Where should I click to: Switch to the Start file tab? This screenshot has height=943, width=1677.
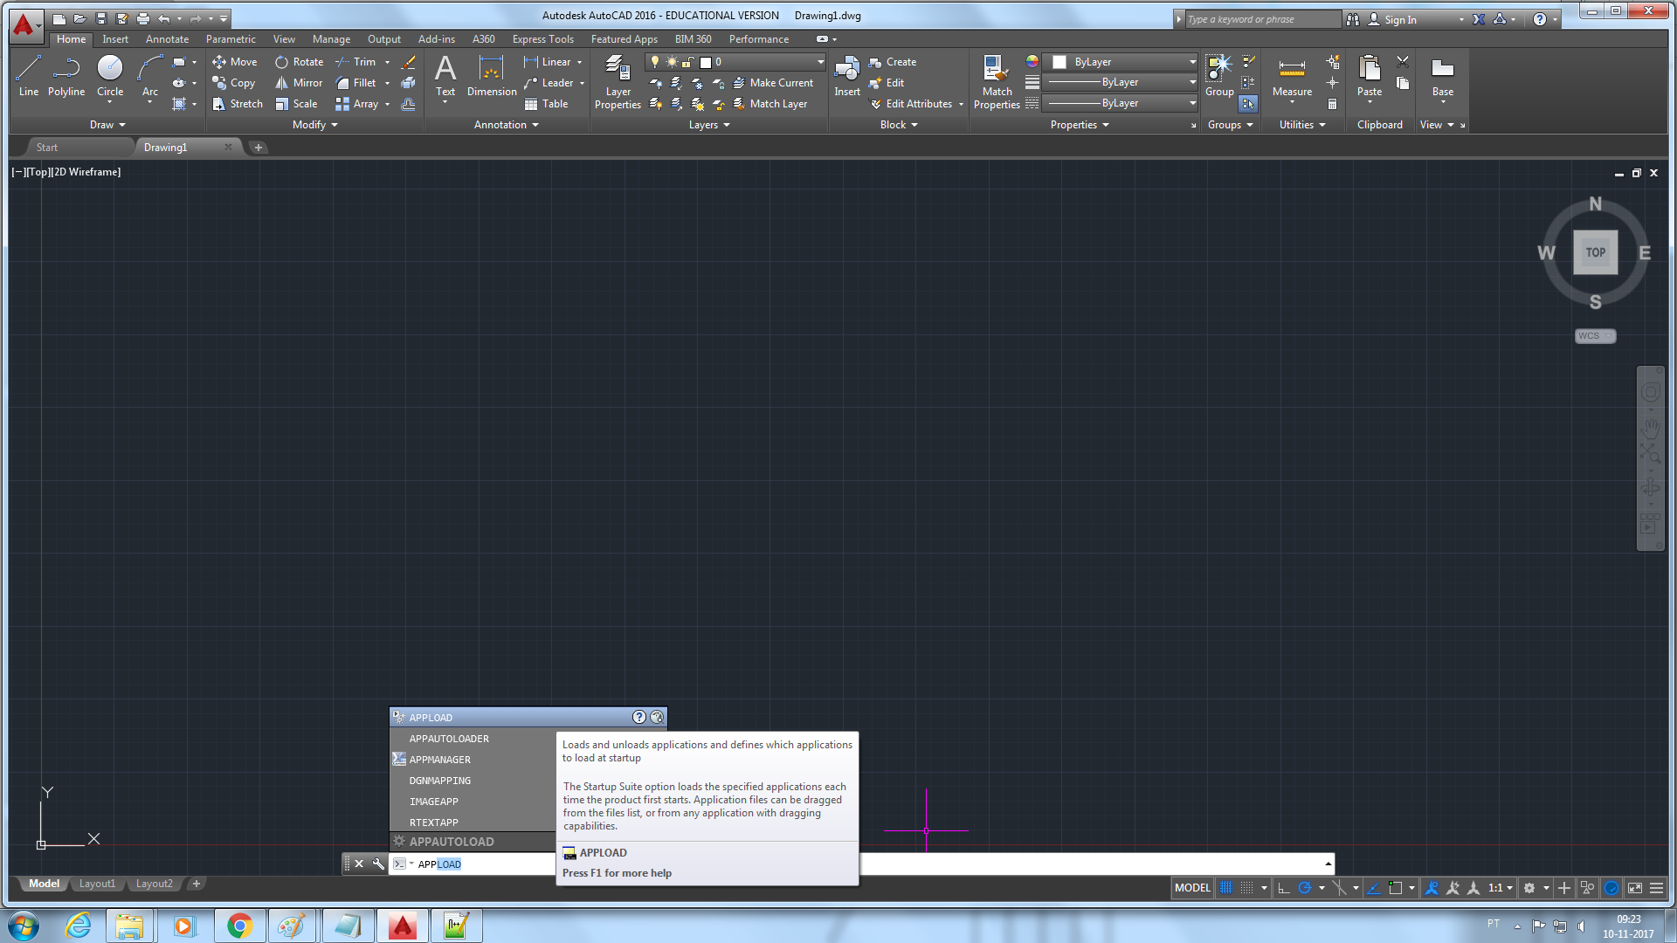pyautogui.click(x=47, y=148)
